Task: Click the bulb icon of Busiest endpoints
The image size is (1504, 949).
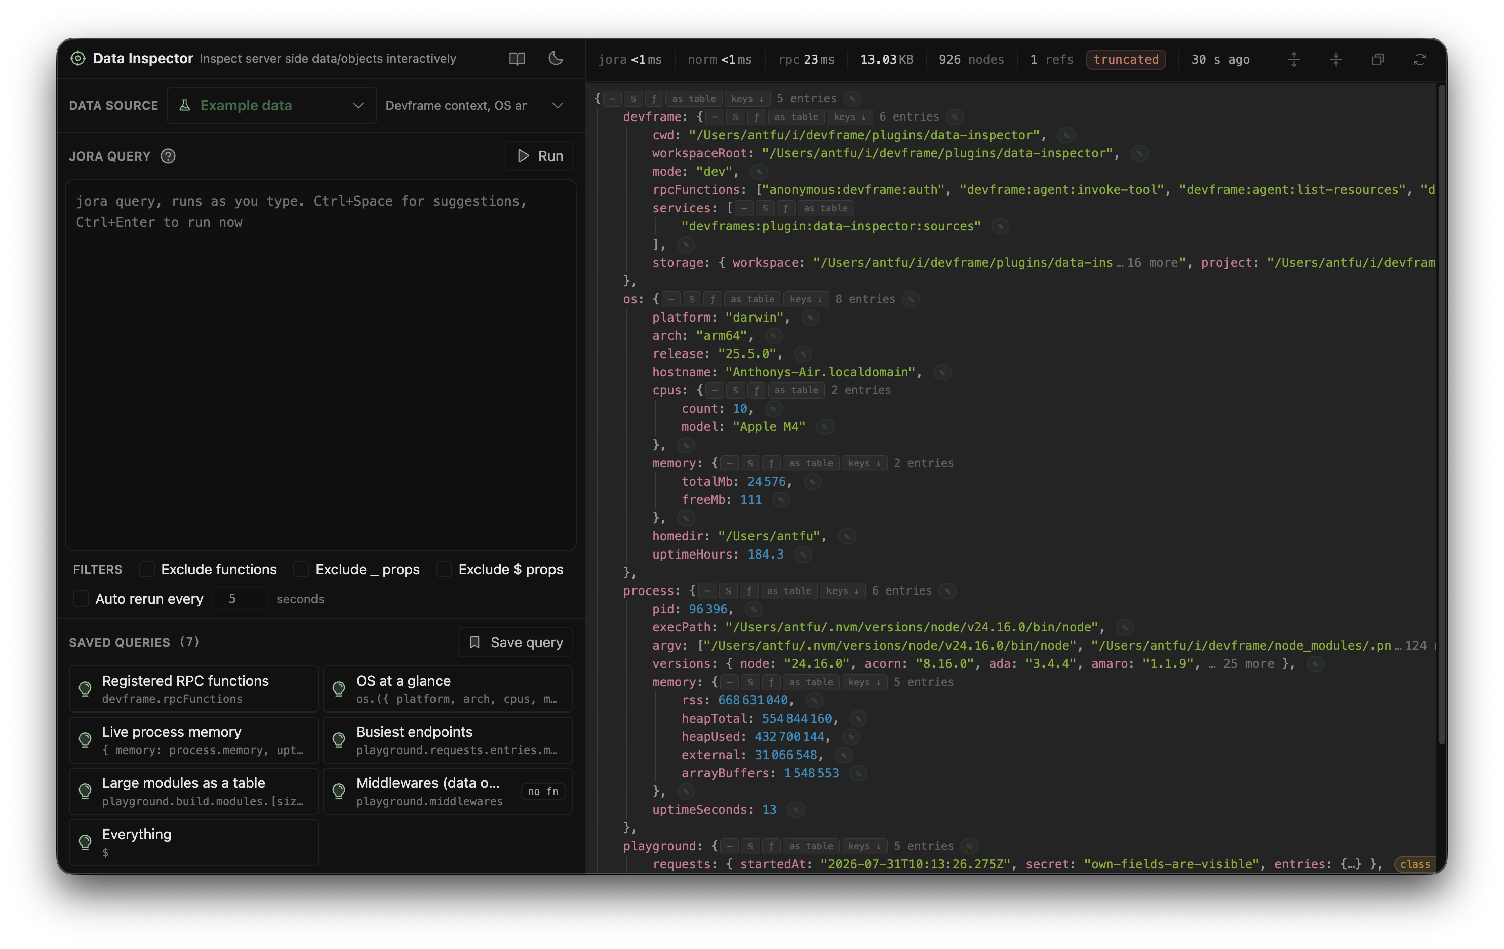Action: point(339,740)
